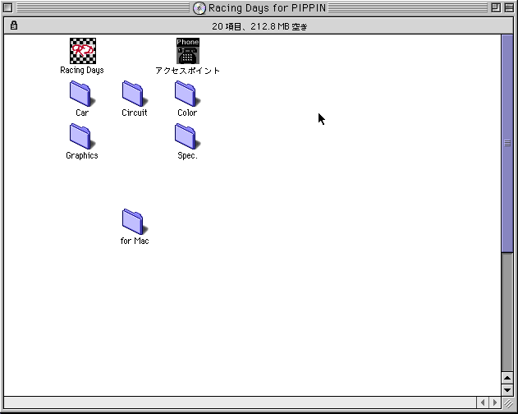Click horizontal scrollbar left arrow
518x414 pixels.
tap(483, 402)
